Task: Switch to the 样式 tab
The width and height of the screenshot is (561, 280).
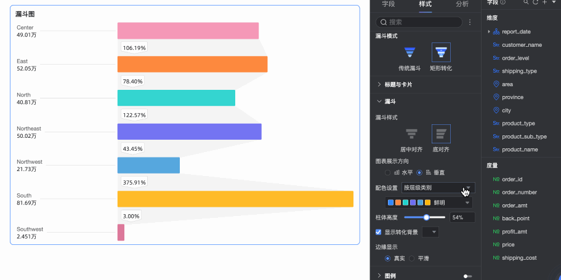Action: [x=425, y=4]
